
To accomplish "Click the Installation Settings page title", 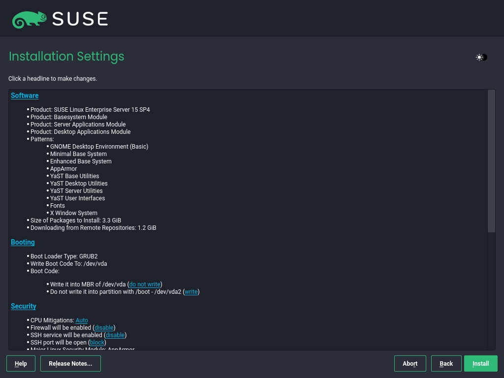I will (66, 57).
